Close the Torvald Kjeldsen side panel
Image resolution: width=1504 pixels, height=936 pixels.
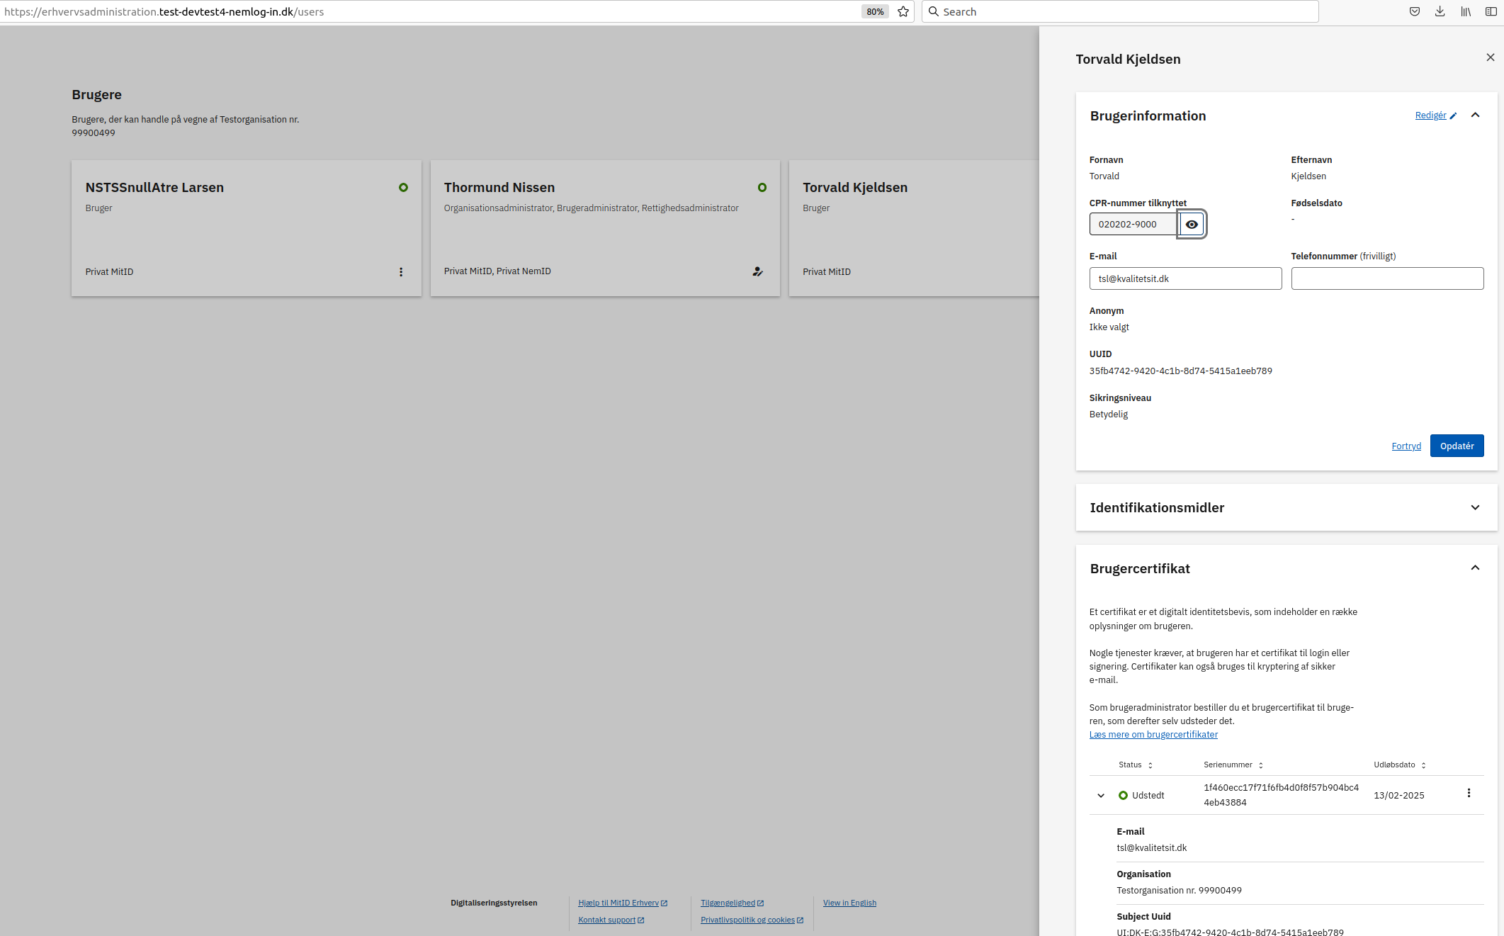pos(1490,57)
